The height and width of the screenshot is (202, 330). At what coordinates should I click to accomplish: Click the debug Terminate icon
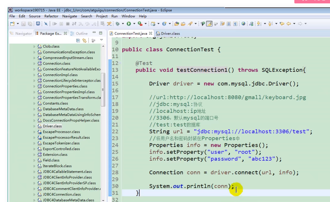tap(68, 24)
